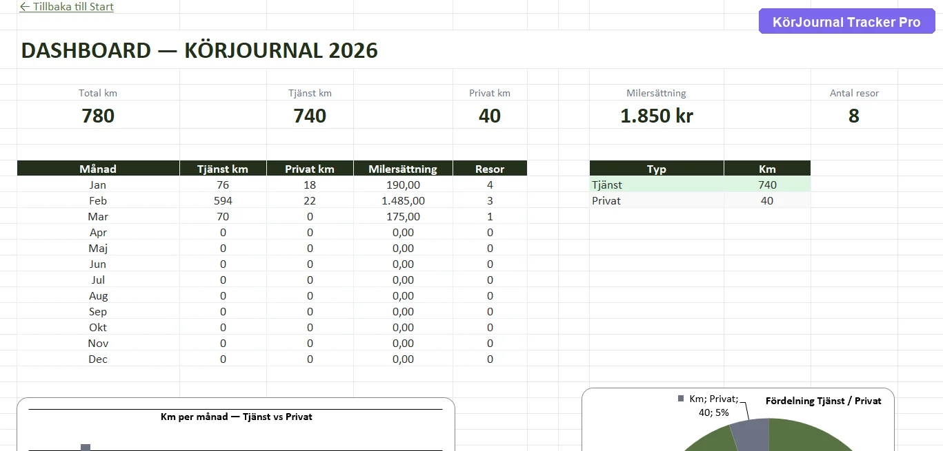Screen dimensions: 943x451
Task: Select Jan Tjänst km value 76
Action: (x=223, y=185)
